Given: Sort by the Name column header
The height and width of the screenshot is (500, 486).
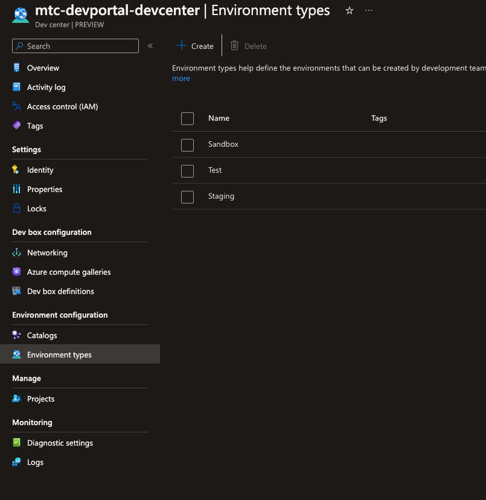Looking at the screenshot, I should click(219, 118).
